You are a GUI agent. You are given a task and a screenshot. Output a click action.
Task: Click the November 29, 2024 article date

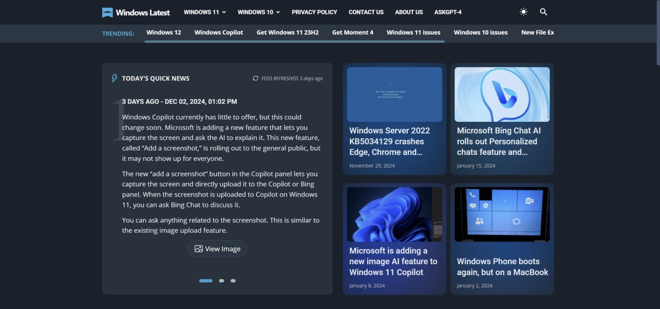[372, 166]
